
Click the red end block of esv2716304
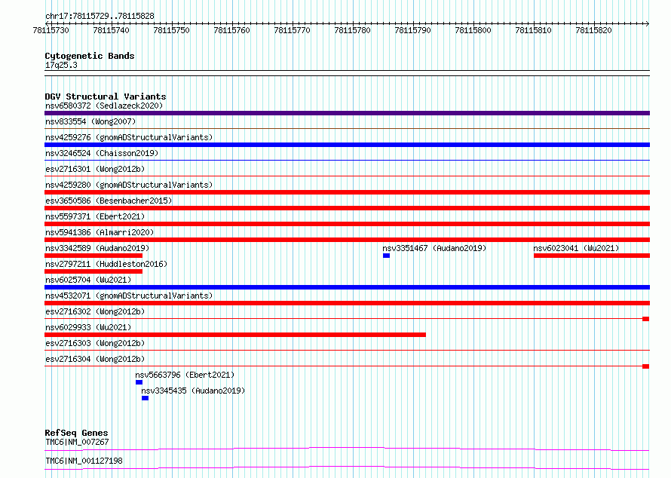point(646,366)
